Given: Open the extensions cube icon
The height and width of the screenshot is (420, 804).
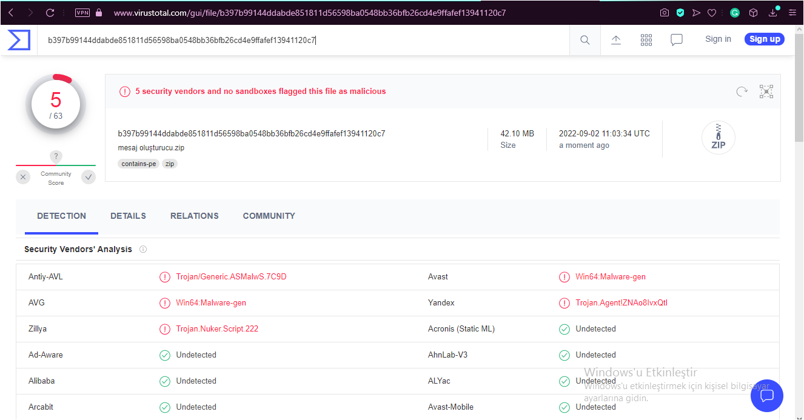Looking at the screenshot, I should point(753,12).
